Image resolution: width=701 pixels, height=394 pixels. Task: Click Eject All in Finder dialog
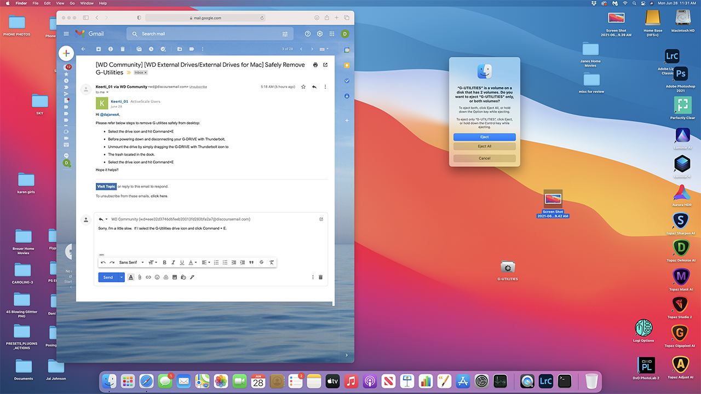coord(485,147)
